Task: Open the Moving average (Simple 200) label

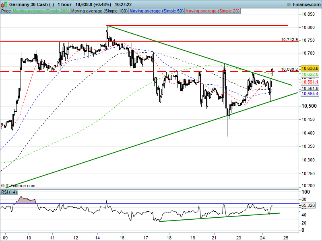Action: tap(41, 11)
